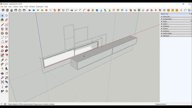This screenshot has width=192, height=108.
Task: Click the Measurements input box
Action: coord(179,104)
